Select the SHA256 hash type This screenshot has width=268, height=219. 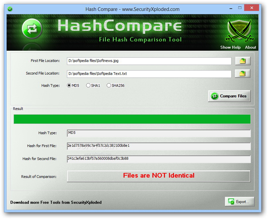click(x=116, y=85)
